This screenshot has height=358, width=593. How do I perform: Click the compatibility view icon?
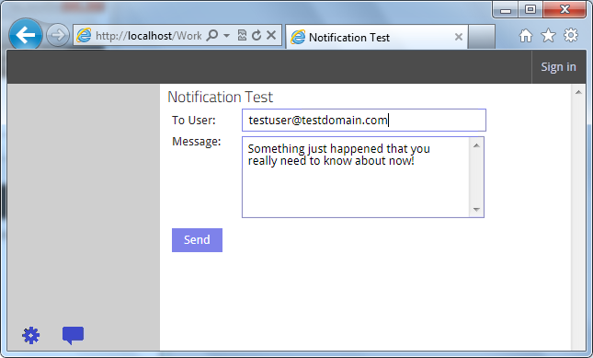[x=242, y=36]
